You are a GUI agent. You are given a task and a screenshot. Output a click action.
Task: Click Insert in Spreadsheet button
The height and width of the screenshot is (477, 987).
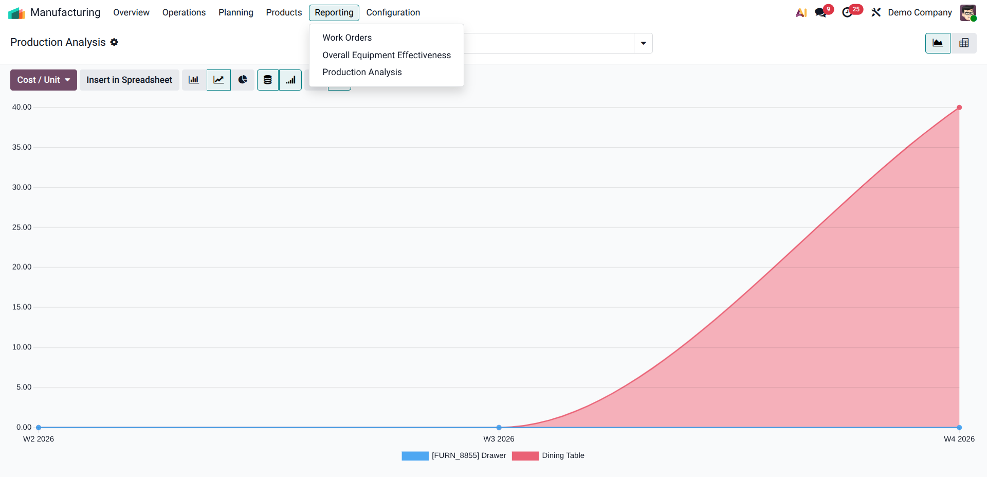tap(129, 80)
